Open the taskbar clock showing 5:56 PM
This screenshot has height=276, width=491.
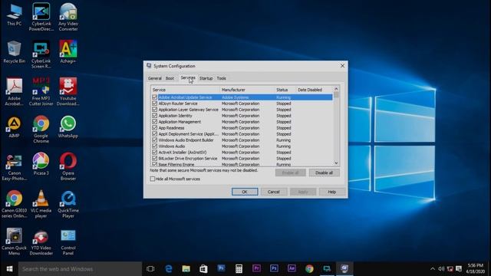point(475,268)
